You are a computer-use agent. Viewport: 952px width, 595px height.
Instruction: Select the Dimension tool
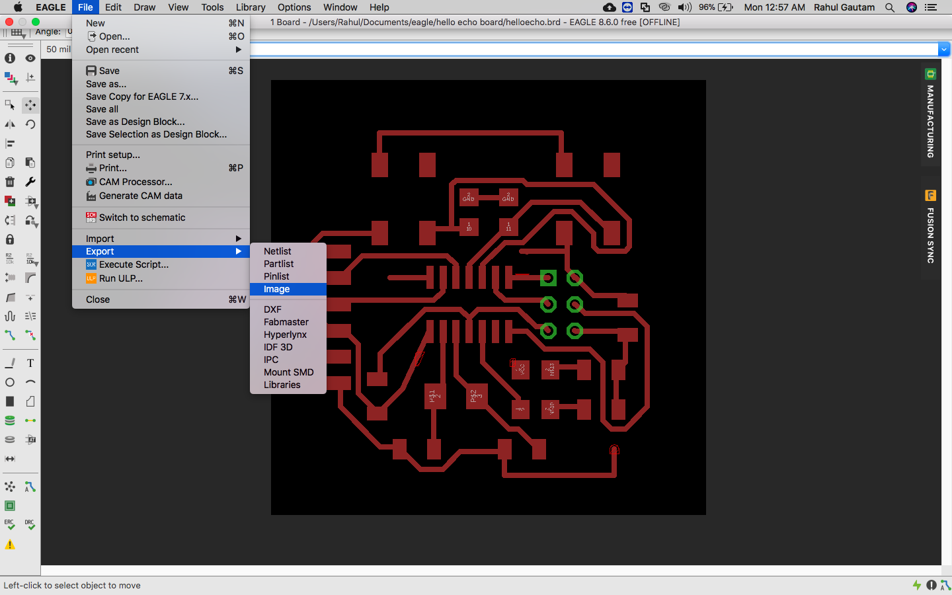10,459
